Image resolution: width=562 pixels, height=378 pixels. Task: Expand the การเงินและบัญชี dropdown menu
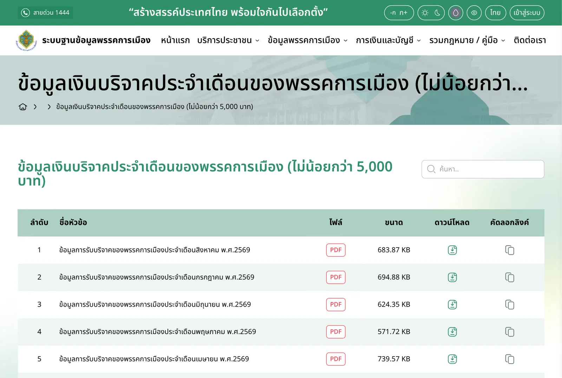pos(388,40)
